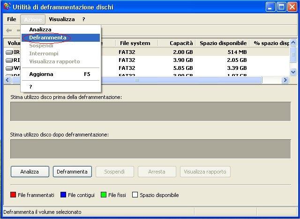Close the open Azione menu
The width and height of the screenshot is (300, 219).
tap(33, 19)
